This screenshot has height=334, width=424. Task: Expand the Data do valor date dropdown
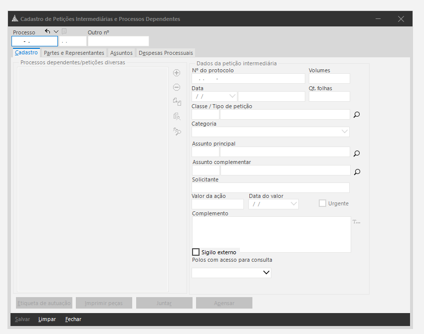click(x=293, y=204)
